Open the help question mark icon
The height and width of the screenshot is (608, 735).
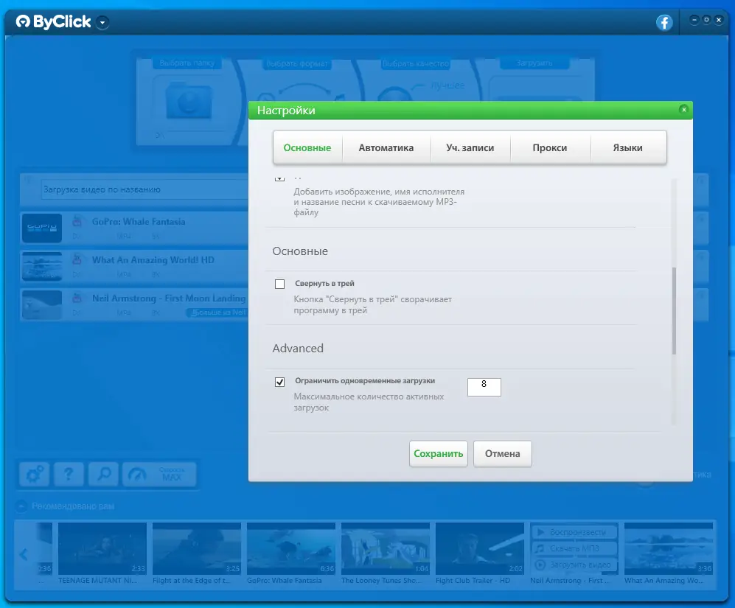click(x=69, y=475)
